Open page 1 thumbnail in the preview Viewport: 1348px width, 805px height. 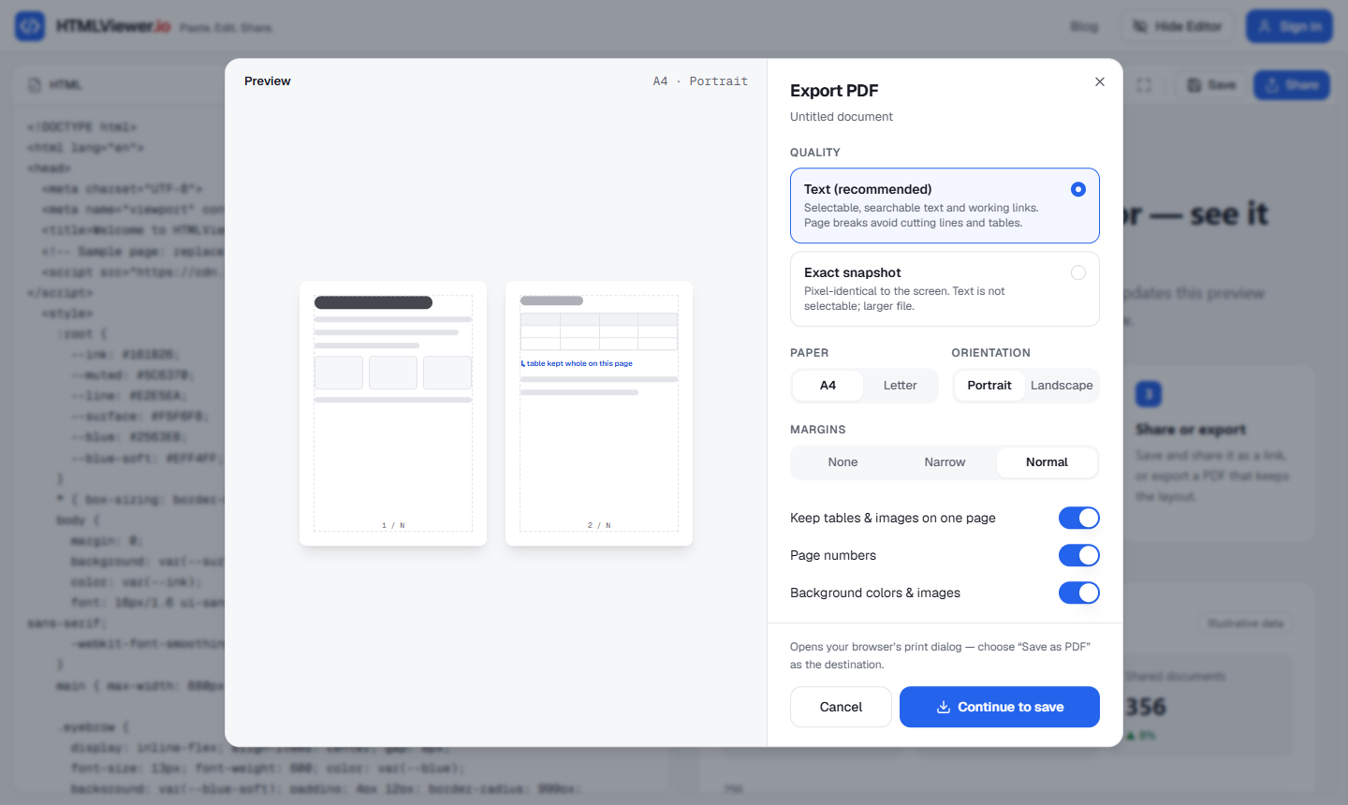pos(393,414)
